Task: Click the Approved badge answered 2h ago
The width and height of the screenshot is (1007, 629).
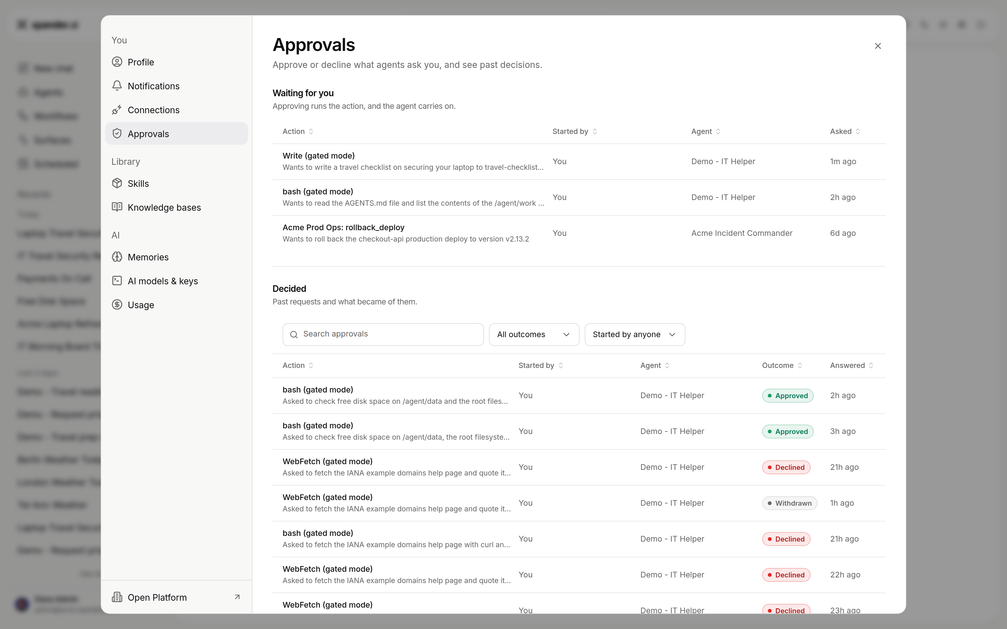Action: (788, 396)
